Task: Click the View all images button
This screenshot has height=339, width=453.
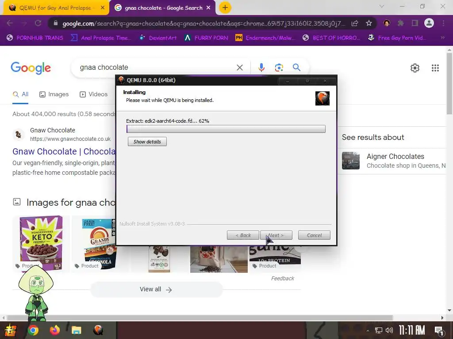Action: pos(156,290)
